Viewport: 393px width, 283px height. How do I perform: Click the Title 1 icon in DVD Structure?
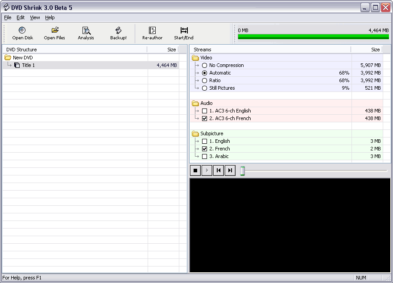click(17, 65)
